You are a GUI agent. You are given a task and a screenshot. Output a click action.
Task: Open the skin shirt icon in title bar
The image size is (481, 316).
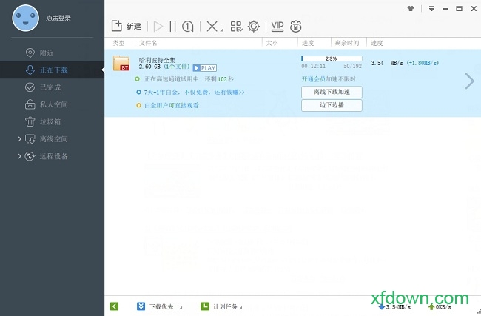coord(411,9)
